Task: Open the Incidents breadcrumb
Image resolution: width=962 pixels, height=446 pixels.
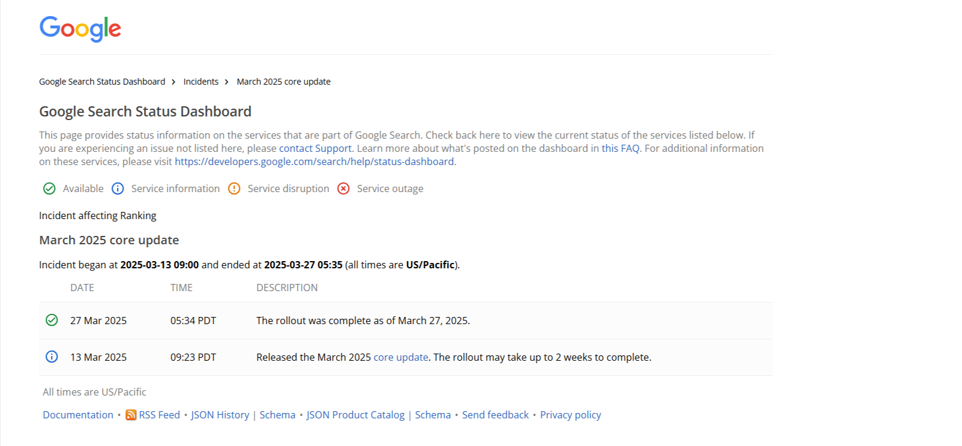Action: pyautogui.click(x=201, y=82)
